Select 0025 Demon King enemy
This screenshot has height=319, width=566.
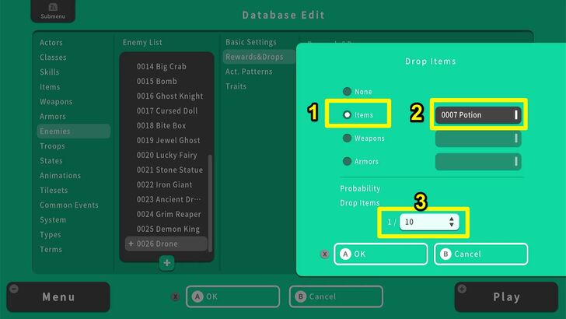pos(168,229)
